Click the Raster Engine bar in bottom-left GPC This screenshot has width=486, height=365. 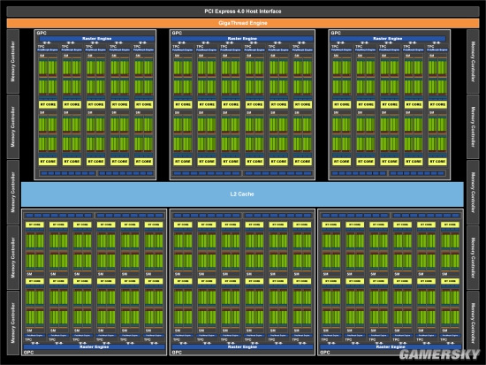95,347
